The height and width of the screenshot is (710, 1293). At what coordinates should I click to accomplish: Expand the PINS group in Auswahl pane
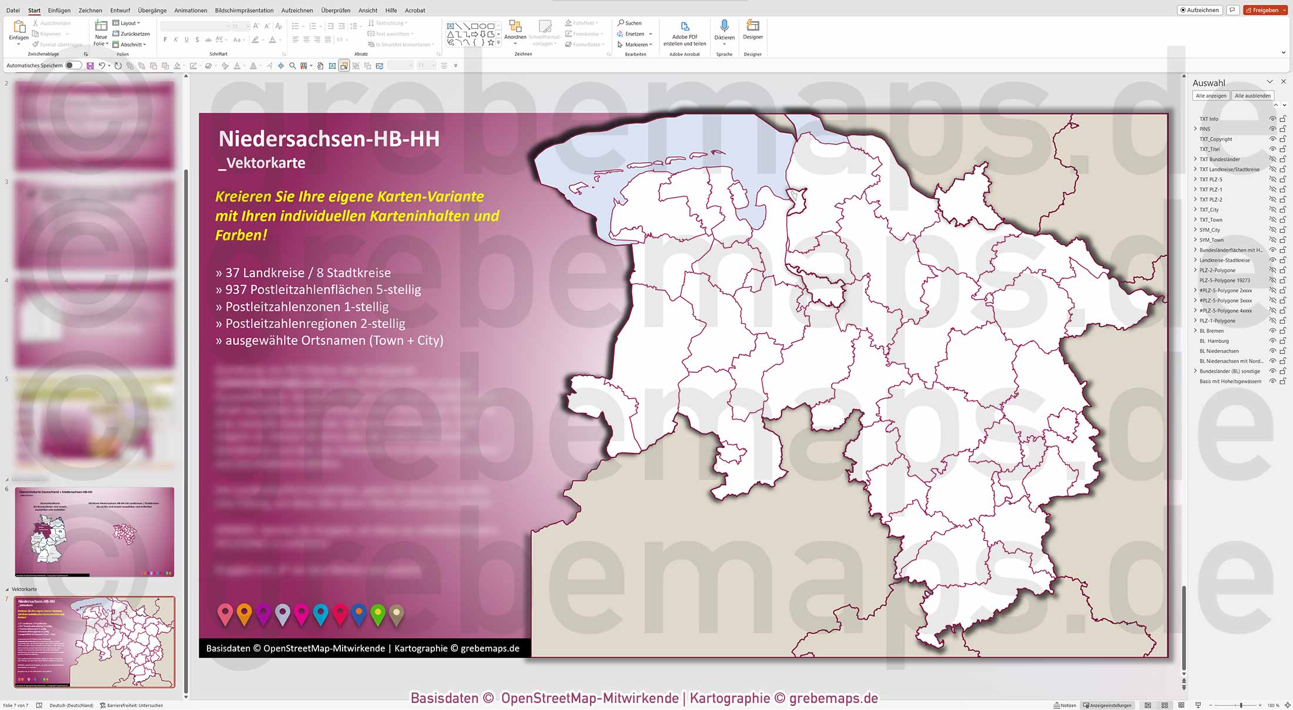[x=1195, y=129]
